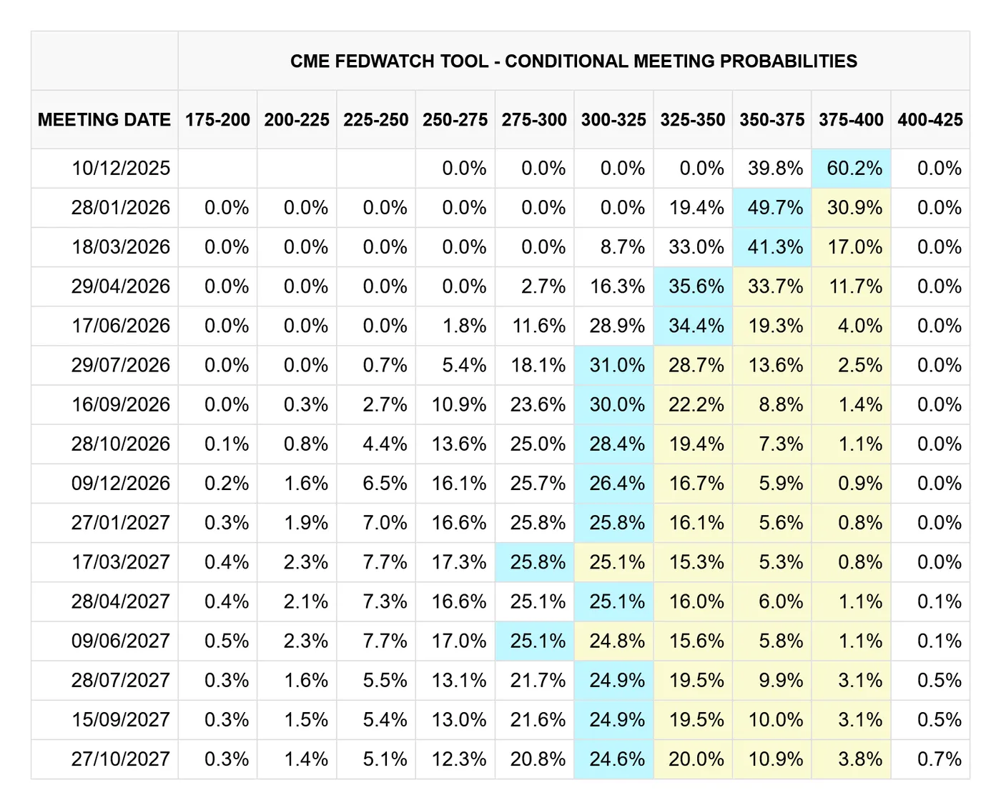Click the 49.7% cell for 28/01/2026
1001x810 pixels.
click(775, 208)
